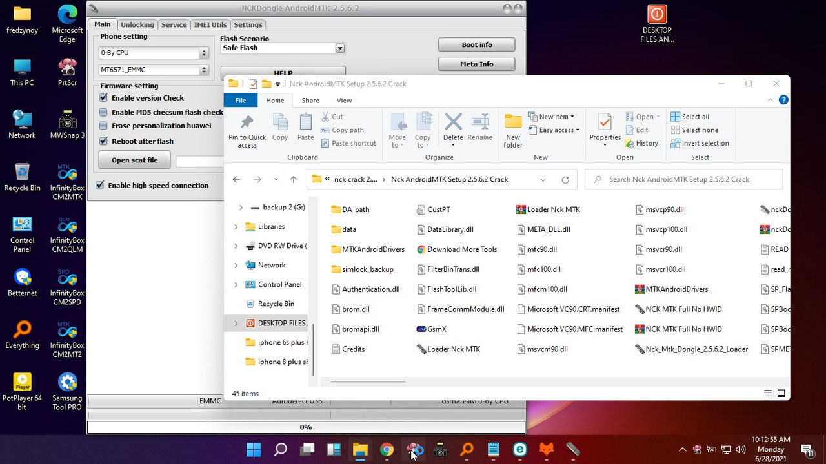This screenshot has width=826, height=464.
Task: Click Move to in ribbon
Action: pyautogui.click(x=398, y=131)
